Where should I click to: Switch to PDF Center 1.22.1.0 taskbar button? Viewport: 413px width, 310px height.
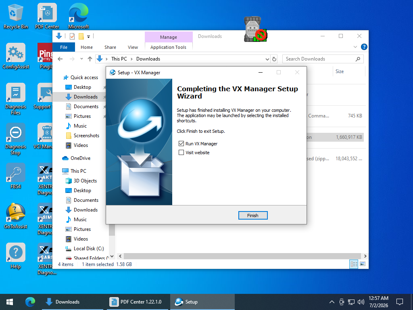click(138, 302)
